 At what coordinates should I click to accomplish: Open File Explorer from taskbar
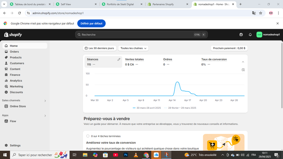pyautogui.click(x=85, y=155)
